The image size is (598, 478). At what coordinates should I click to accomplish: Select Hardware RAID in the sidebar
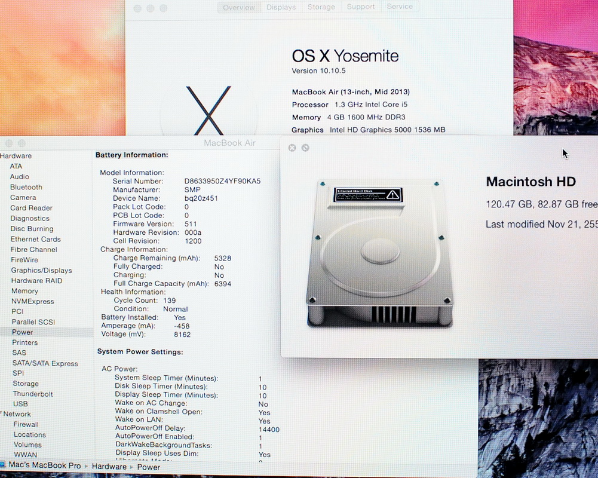(36, 281)
